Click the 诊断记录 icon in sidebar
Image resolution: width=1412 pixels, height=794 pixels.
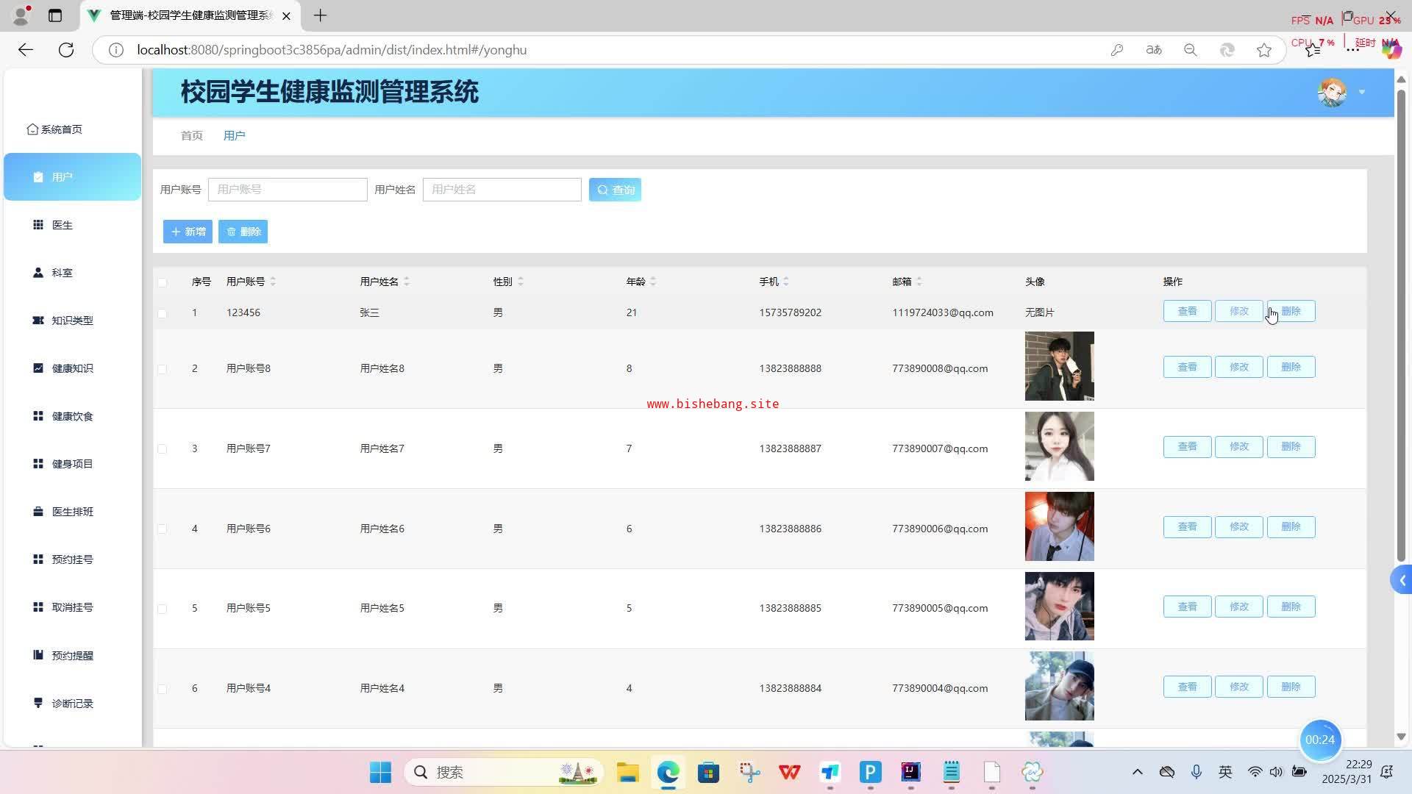tap(38, 703)
